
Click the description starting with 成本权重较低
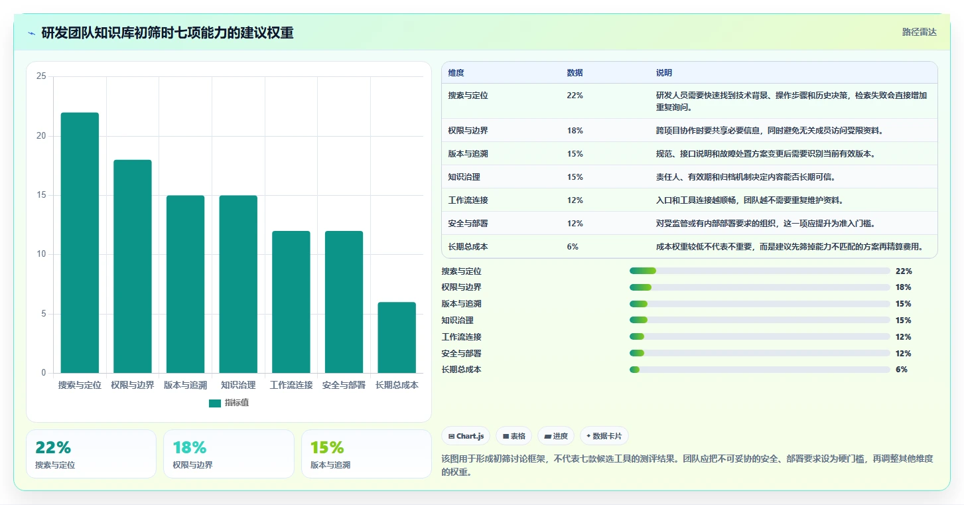click(790, 247)
